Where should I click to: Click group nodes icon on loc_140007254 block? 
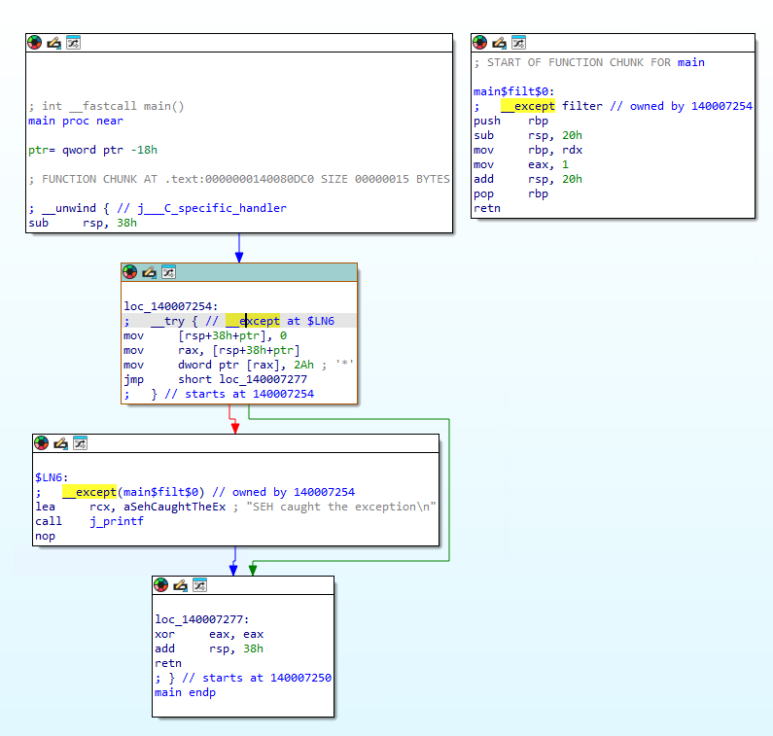(x=168, y=272)
